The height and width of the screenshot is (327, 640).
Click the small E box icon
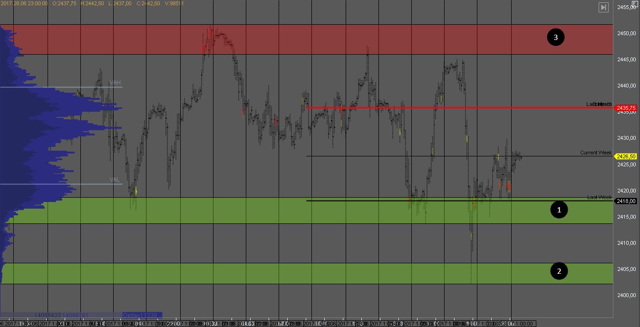(635, 3)
